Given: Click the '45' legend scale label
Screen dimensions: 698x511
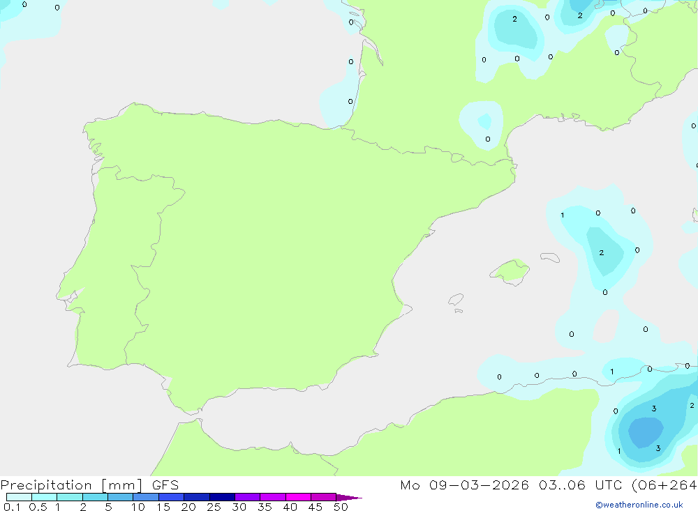Looking at the screenshot, I should (x=315, y=507).
